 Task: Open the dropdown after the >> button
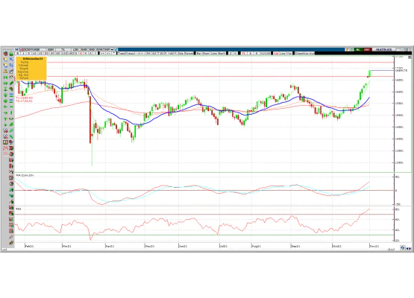(113, 53)
